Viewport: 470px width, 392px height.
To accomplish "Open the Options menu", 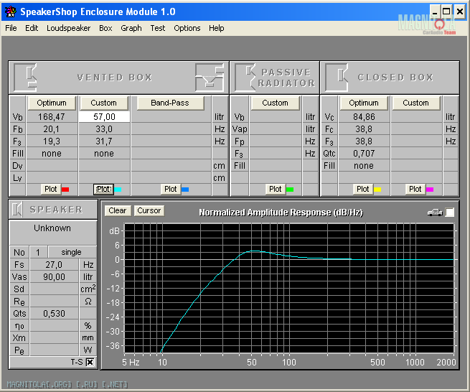I will (x=187, y=28).
